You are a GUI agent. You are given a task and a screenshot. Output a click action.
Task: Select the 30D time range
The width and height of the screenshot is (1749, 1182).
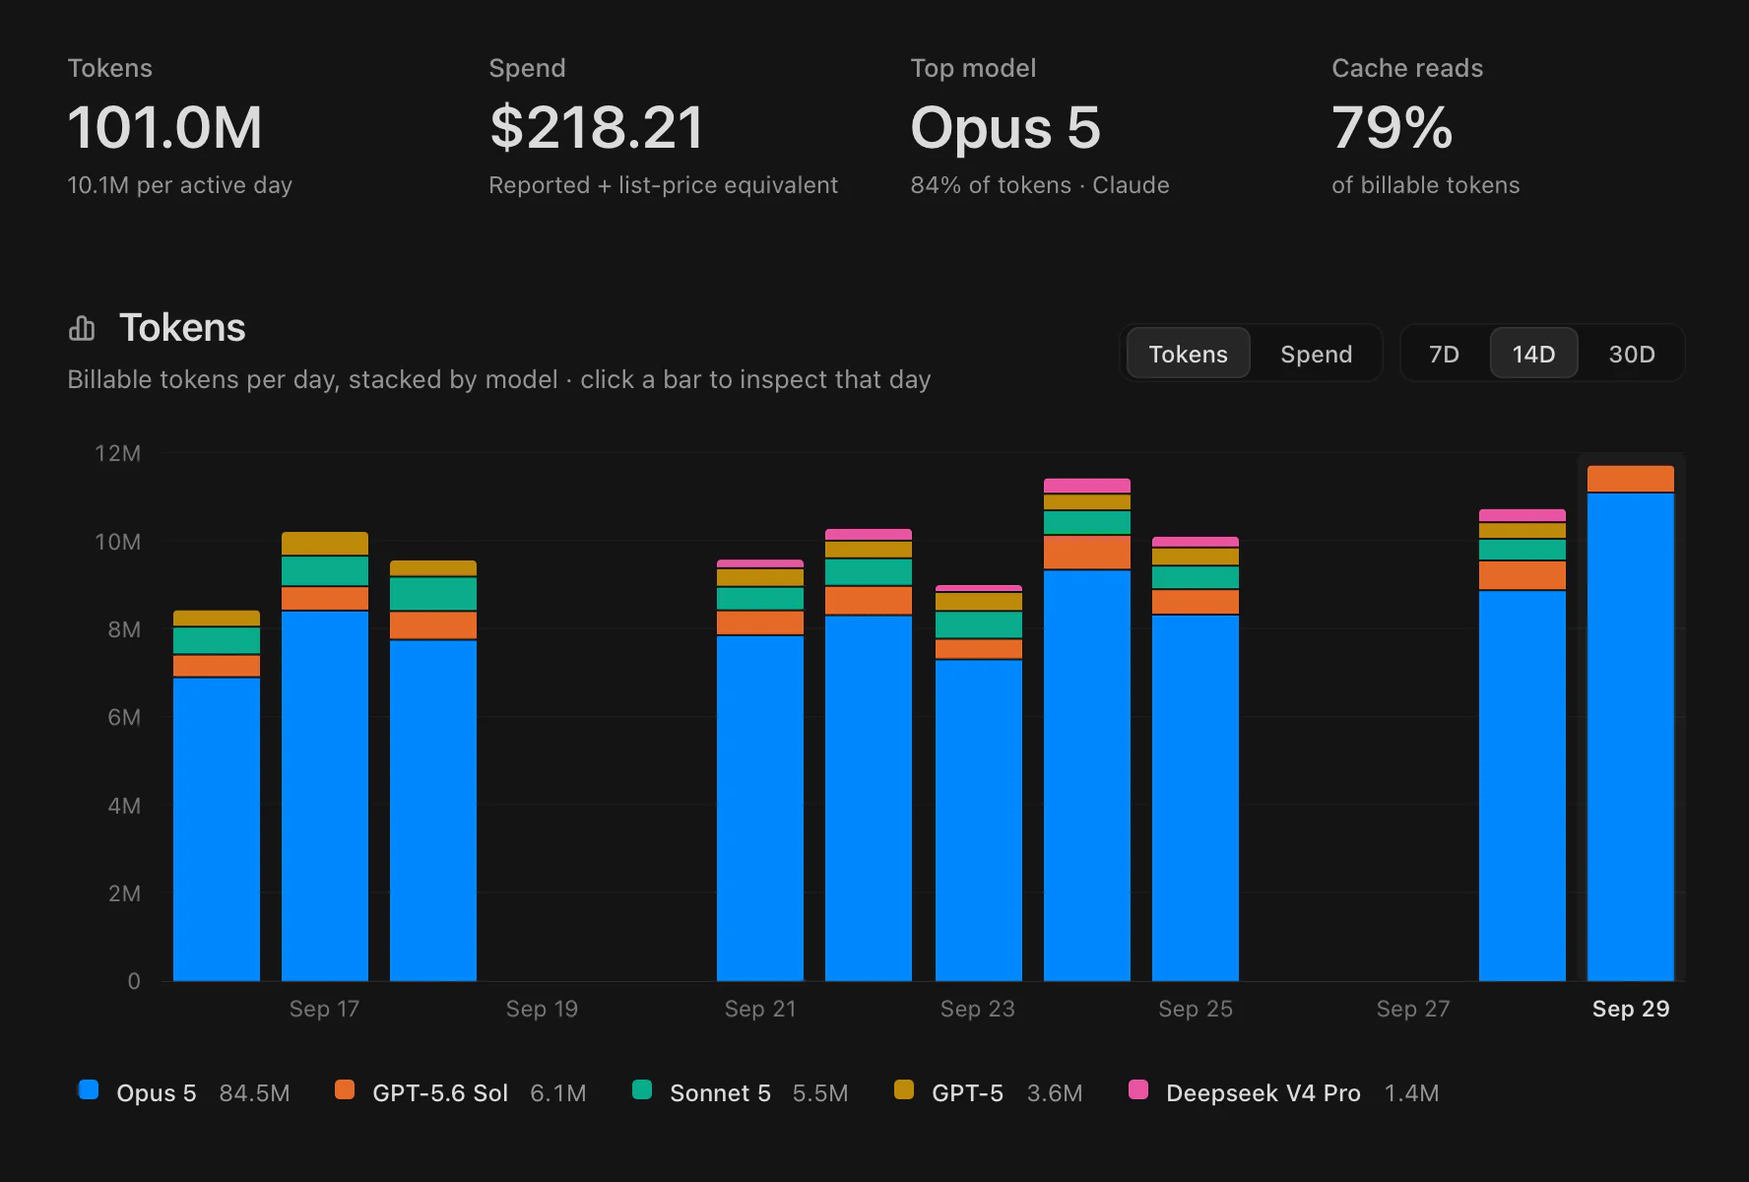pos(1632,354)
